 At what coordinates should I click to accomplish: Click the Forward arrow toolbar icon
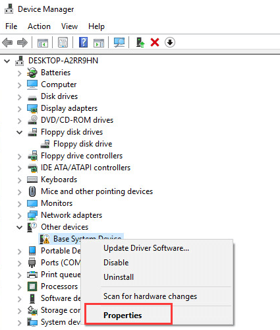point(22,42)
